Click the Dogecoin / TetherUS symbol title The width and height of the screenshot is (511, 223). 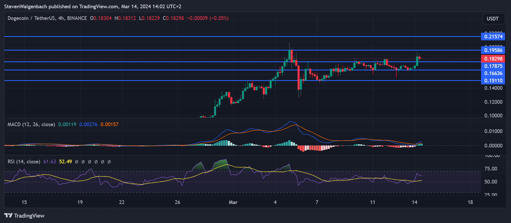coord(31,18)
